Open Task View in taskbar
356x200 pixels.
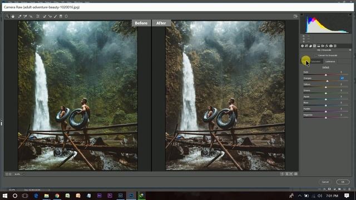click(x=25, y=196)
